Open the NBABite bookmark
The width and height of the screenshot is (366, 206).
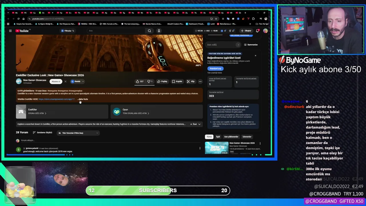[x=87, y=24]
